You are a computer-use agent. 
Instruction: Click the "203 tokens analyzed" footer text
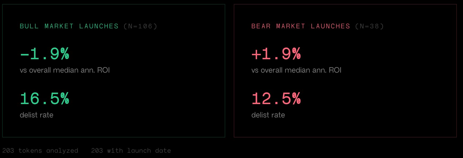pyautogui.click(x=40, y=151)
